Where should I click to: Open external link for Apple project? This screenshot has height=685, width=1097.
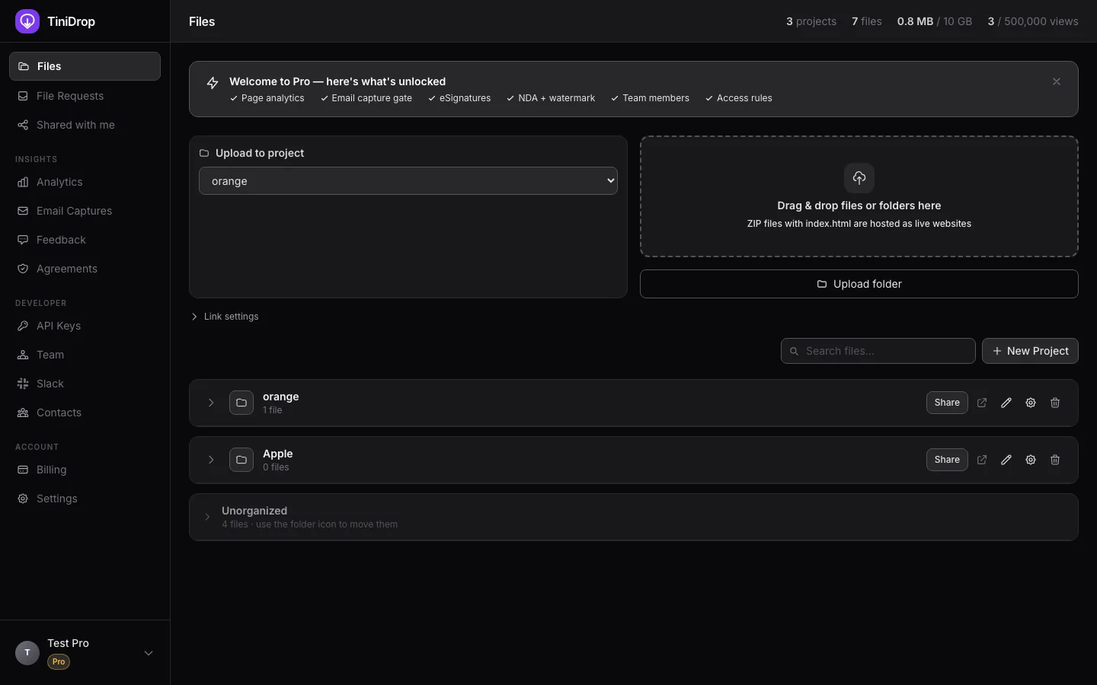pyautogui.click(x=982, y=460)
